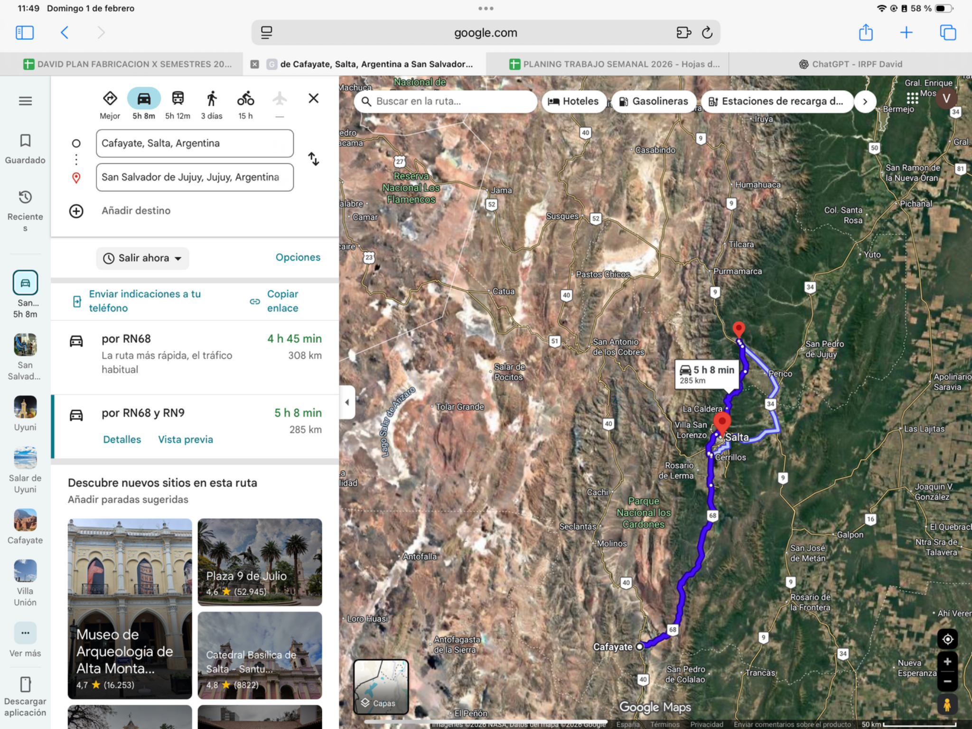Collapse the side panel arrow
972x729 pixels.
tap(347, 402)
